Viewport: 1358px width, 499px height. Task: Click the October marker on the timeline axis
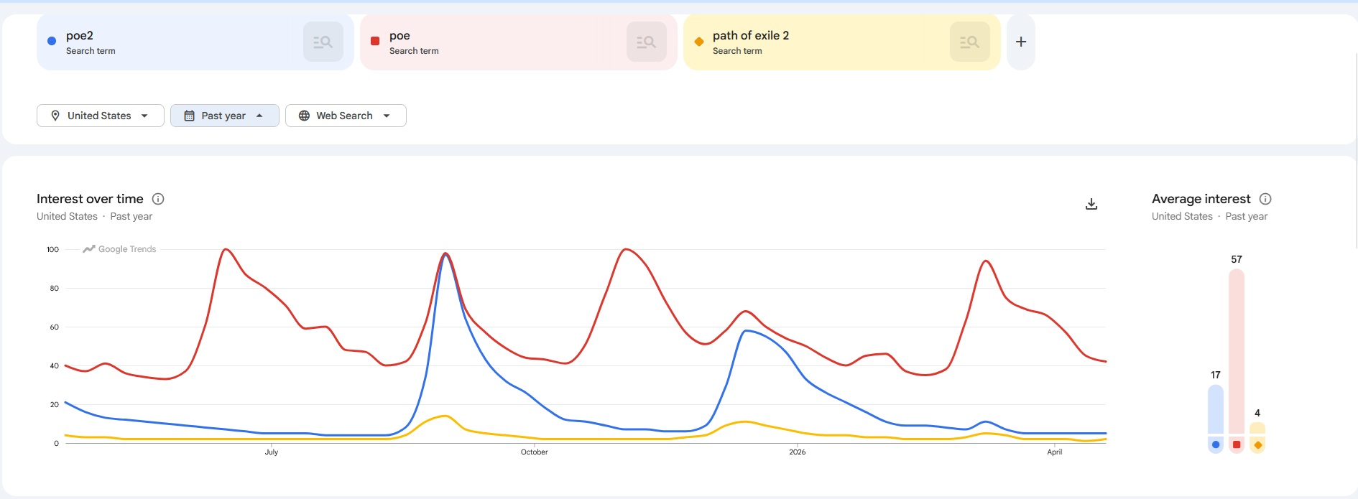tap(534, 452)
